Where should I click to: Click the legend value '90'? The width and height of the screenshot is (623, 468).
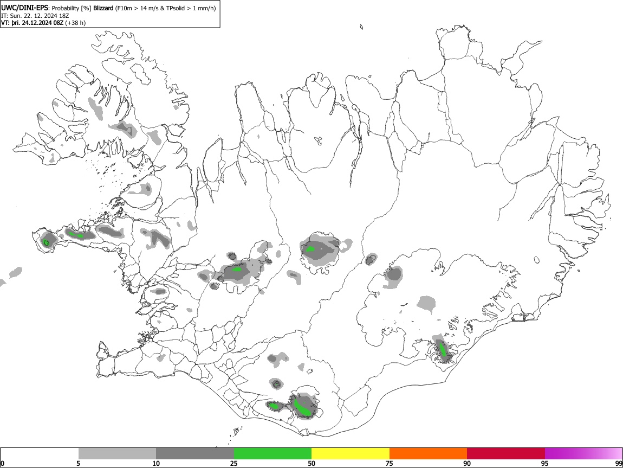pos(467,463)
